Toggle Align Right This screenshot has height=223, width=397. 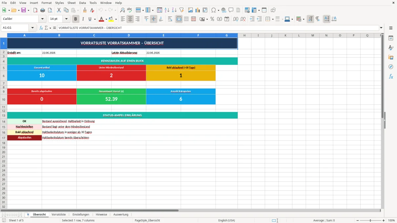(x=137, y=19)
